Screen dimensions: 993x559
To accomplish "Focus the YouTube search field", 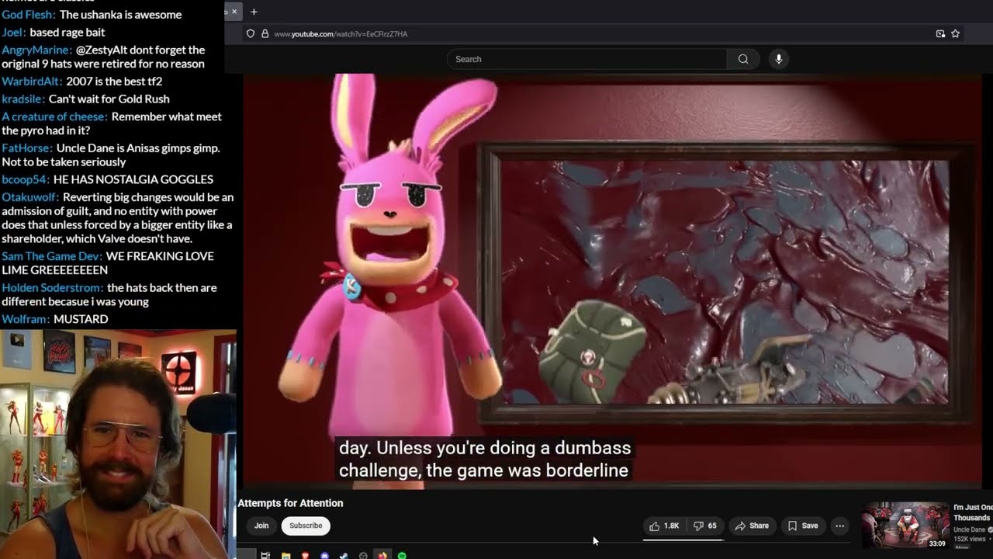I will 587,59.
